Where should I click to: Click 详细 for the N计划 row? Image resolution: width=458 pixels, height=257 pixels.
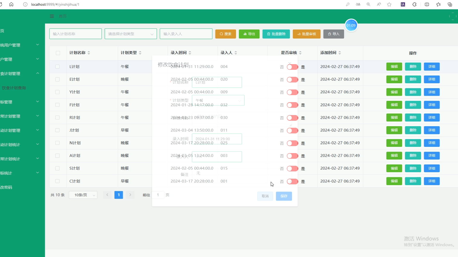tap(432, 143)
